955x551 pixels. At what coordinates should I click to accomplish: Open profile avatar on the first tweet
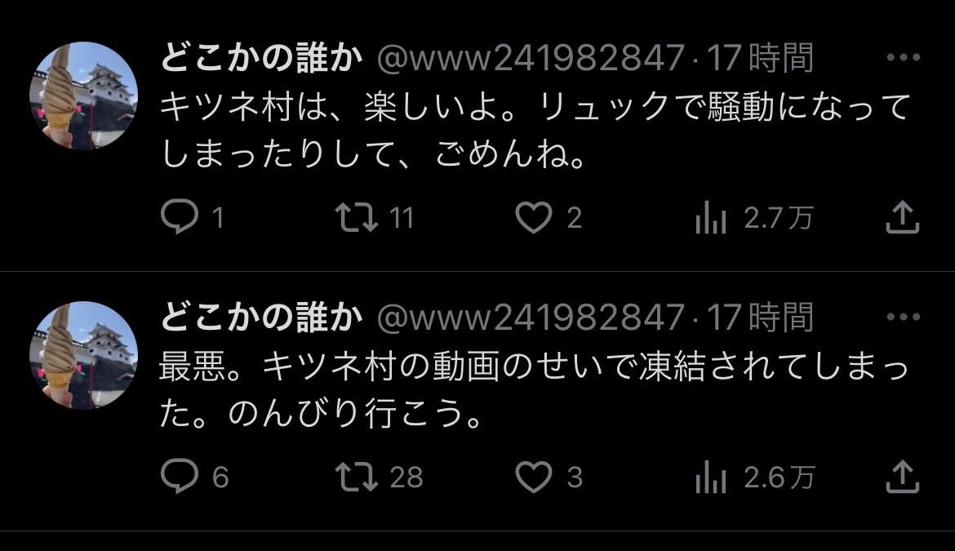[x=83, y=96]
